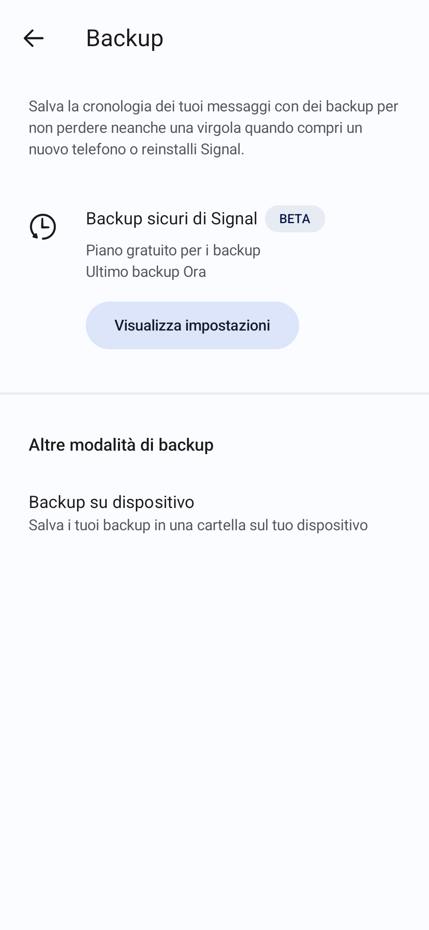Click the horizontal divider below Visualizza impostazioni
The width and height of the screenshot is (429, 930).
click(x=214, y=394)
